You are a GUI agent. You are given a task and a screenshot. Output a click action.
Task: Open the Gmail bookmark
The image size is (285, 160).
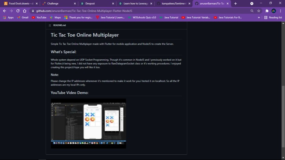(x=23, y=17)
